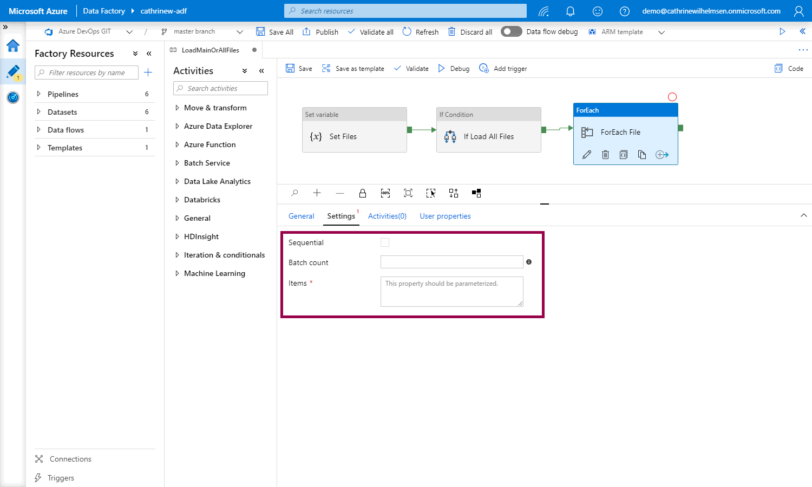
Task: Click the clone icon on ForEach activity
Action: click(x=642, y=155)
